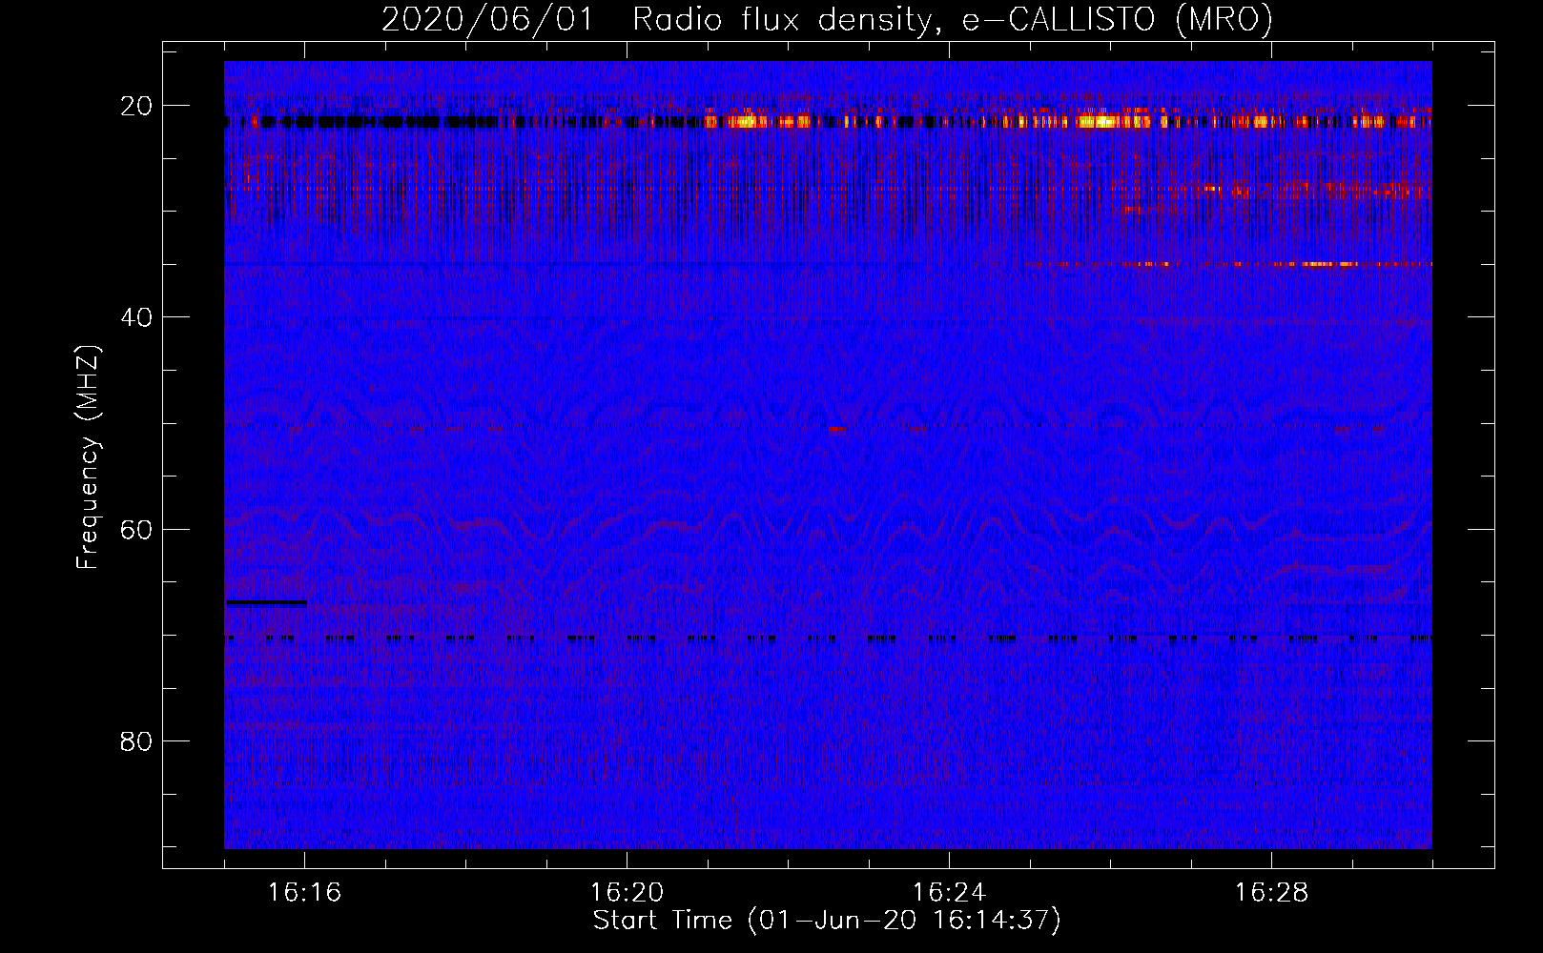
Task: Click the 60 MHz frequency tick label
Action: (136, 529)
